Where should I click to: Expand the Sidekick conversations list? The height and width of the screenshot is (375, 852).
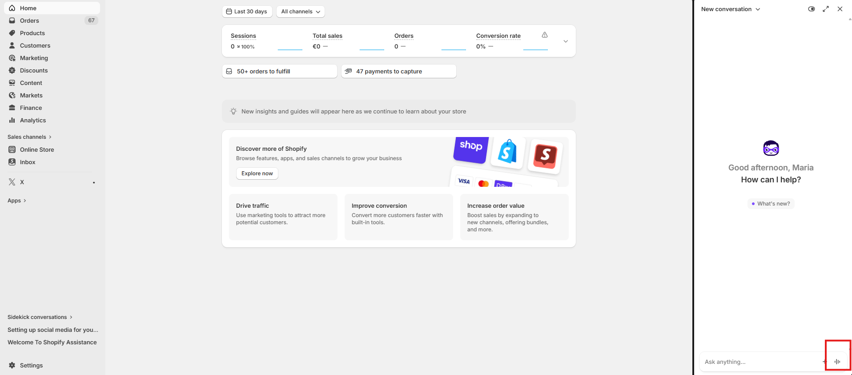point(40,317)
